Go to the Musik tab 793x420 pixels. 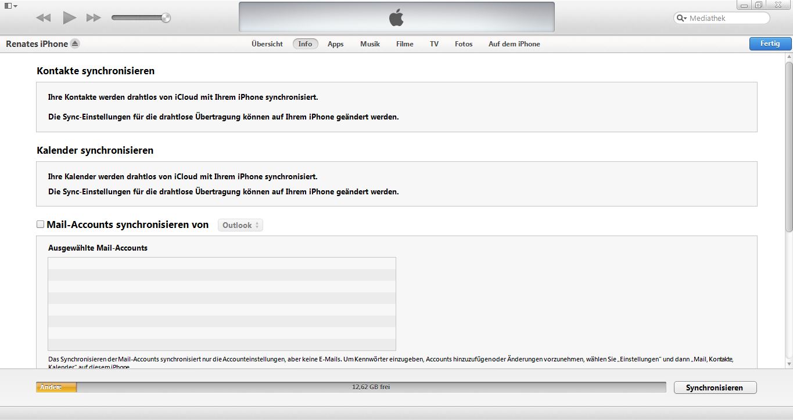pyautogui.click(x=370, y=44)
